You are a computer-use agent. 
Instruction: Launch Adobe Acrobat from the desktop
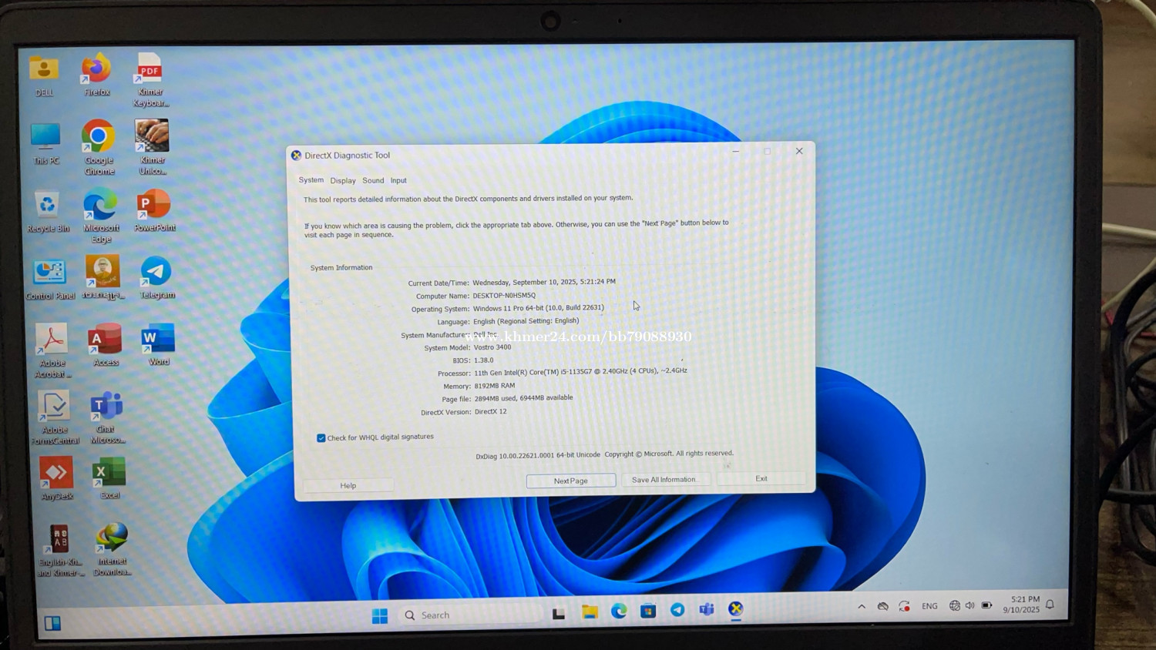tap(52, 350)
